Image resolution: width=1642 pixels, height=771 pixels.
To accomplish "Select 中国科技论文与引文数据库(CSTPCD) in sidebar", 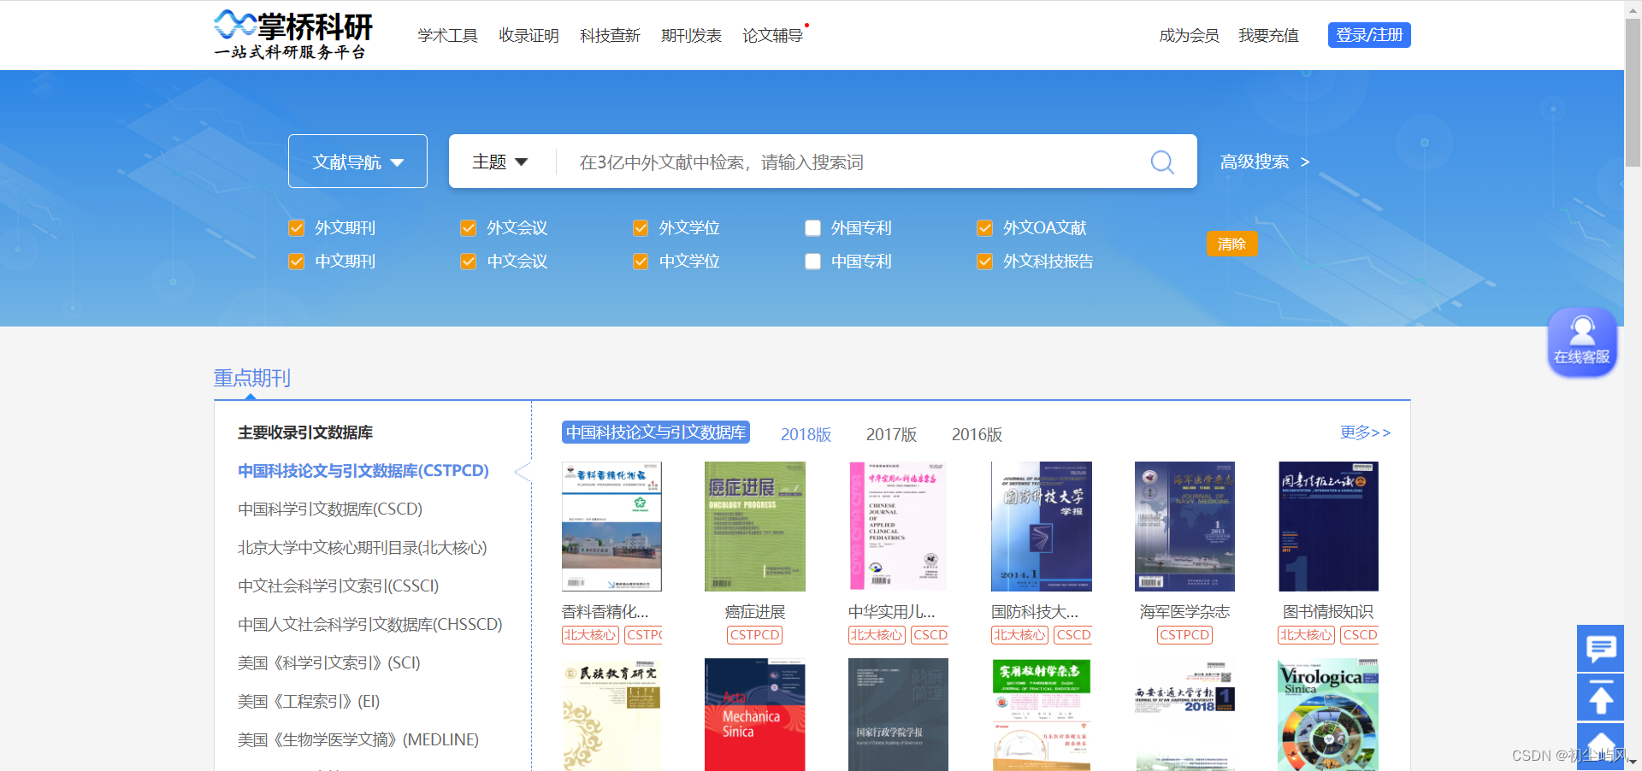I will (x=363, y=471).
